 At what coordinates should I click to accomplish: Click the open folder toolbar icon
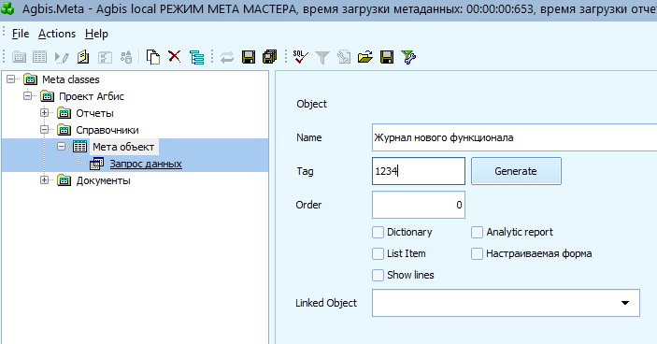tap(365, 57)
